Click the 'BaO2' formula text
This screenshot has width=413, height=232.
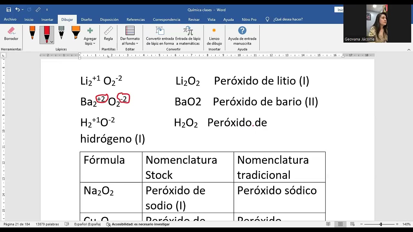point(188,102)
